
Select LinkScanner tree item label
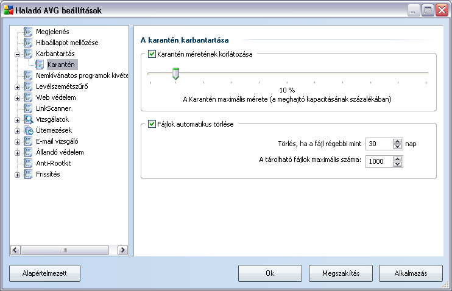pyautogui.click(x=54, y=108)
